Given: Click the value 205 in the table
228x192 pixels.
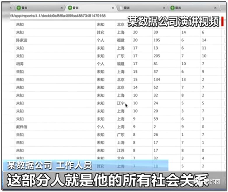Looking at the screenshot, I should click(157, 56).
